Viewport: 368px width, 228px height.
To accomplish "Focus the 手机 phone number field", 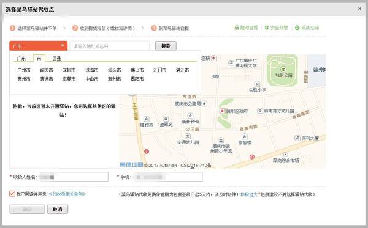I will click(169, 177).
